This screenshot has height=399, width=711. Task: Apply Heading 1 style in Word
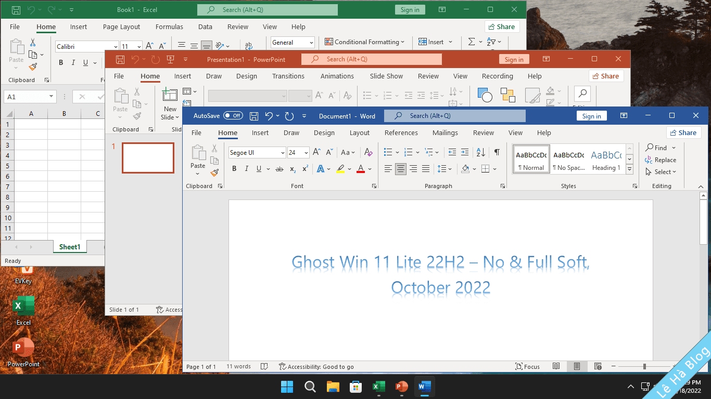coord(606,159)
